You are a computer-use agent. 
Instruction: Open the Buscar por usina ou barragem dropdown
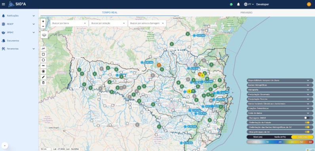coord(147,23)
